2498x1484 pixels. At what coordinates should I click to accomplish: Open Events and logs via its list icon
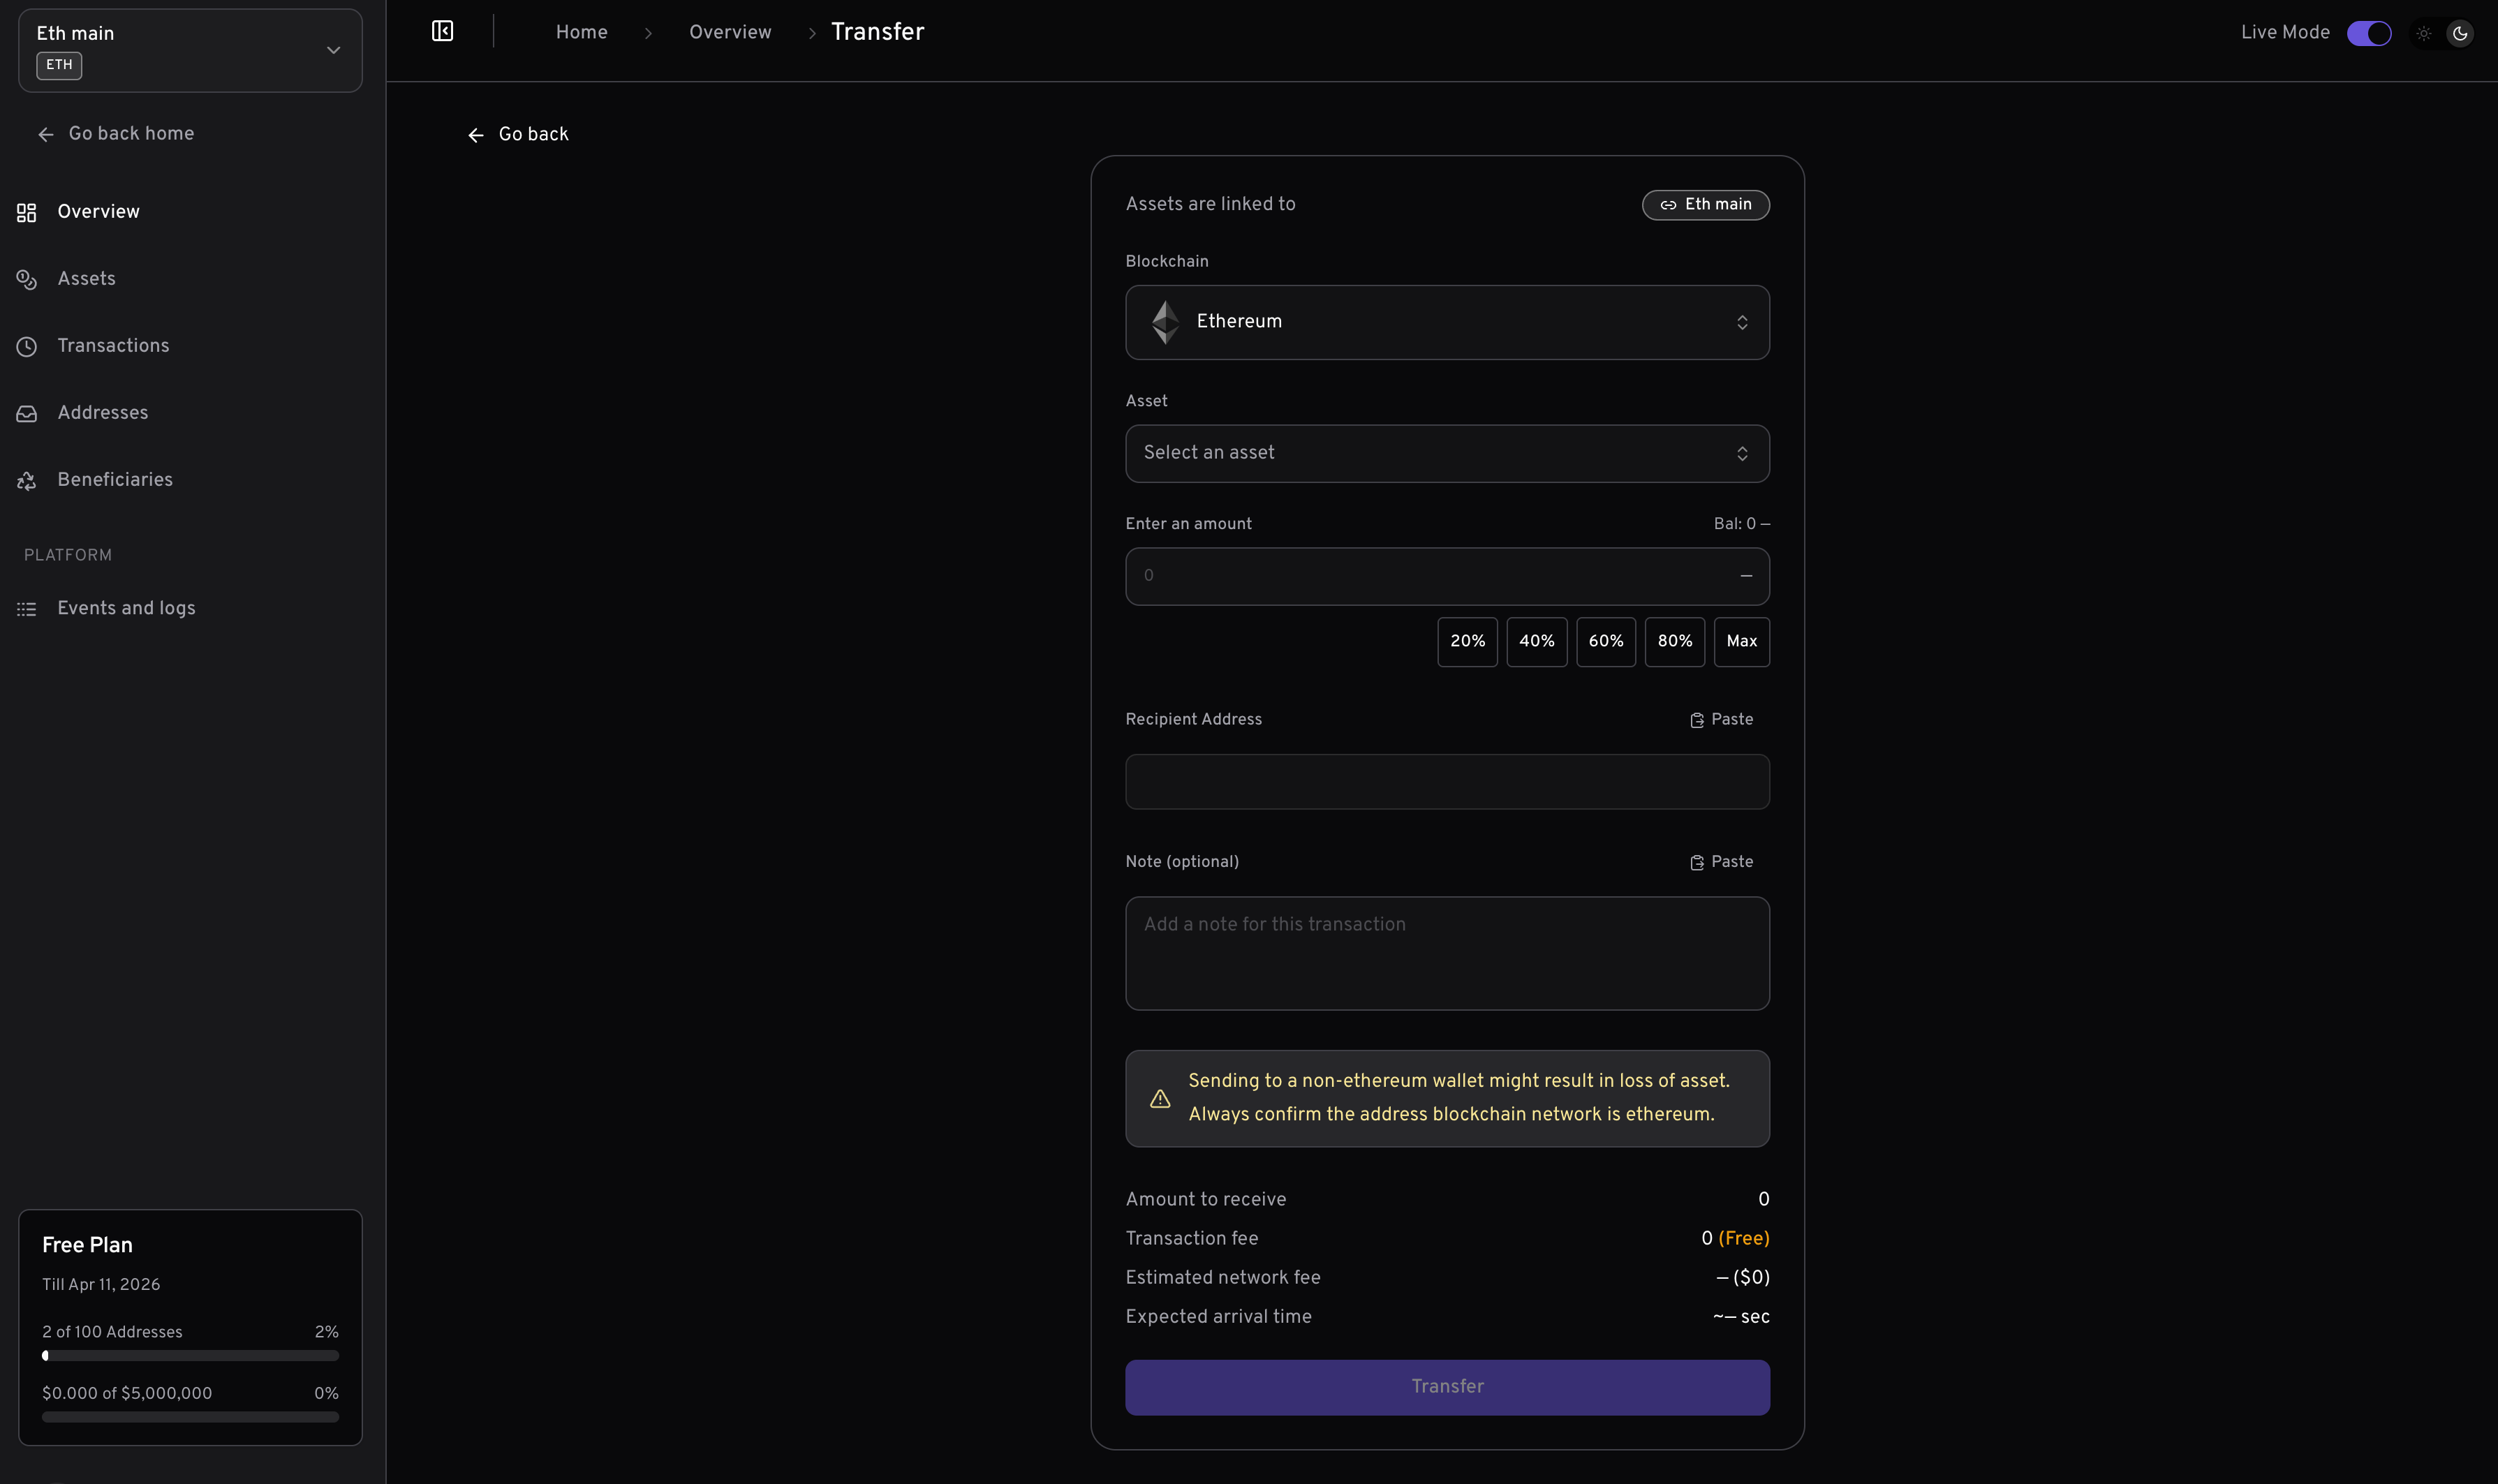pyautogui.click(x=26, y=608)
